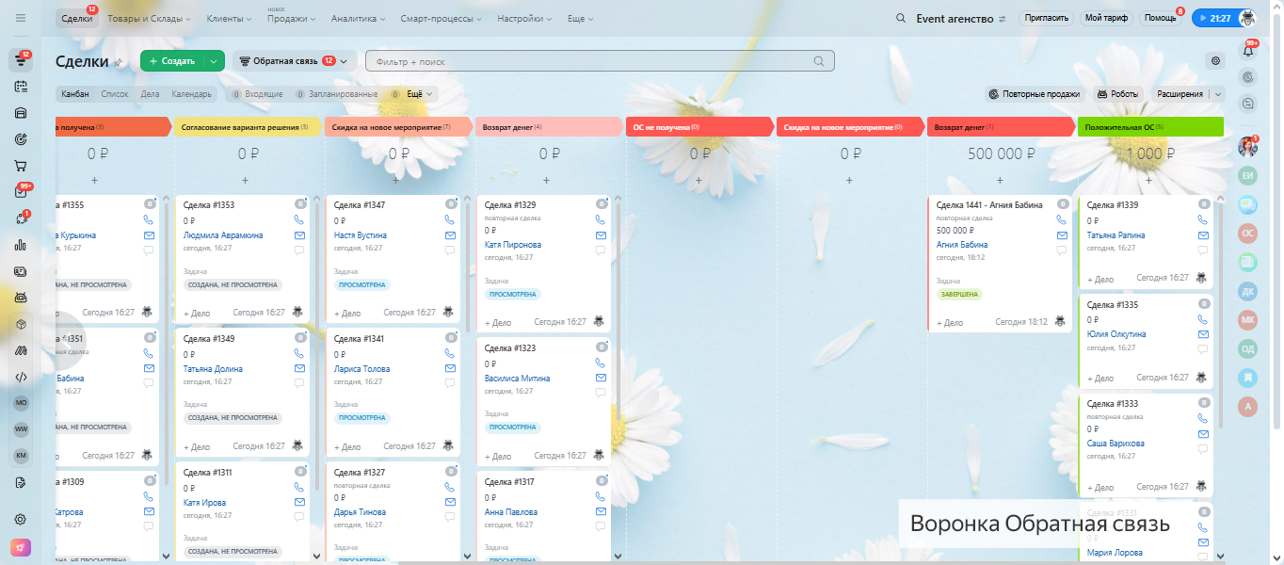Open the notifications bell icon
1284x565 pixels.
(1248, 51)
